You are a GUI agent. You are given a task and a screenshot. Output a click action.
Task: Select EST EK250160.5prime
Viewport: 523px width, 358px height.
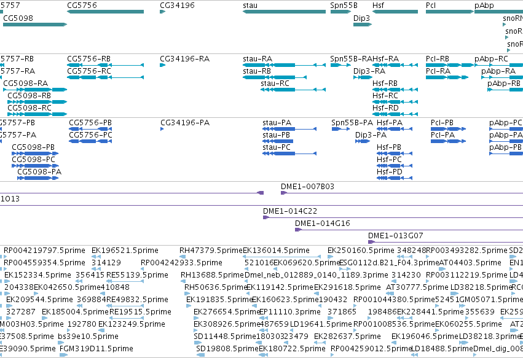pos(361,251)
